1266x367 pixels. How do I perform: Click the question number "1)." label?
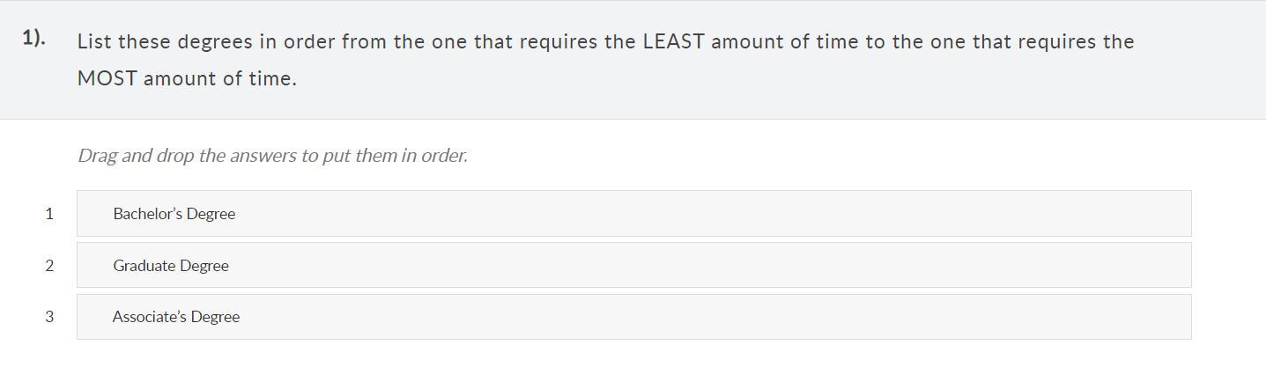[x=34, y=38]
